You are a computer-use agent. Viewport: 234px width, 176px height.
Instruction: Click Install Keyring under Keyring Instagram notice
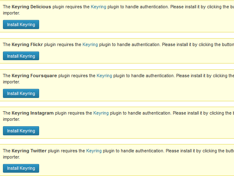tap(21, 131)
